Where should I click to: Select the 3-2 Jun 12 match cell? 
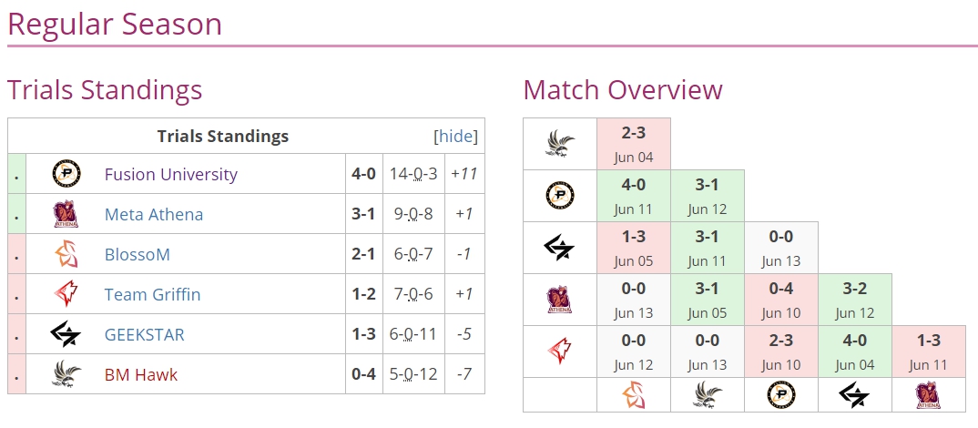click(854, 300)
